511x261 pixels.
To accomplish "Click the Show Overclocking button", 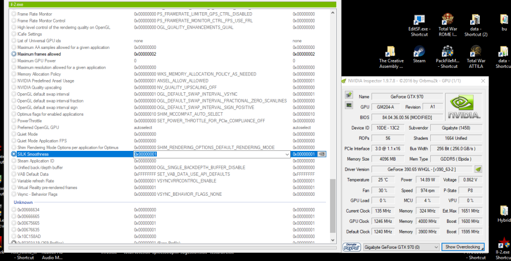I will (x=463, y=247).
